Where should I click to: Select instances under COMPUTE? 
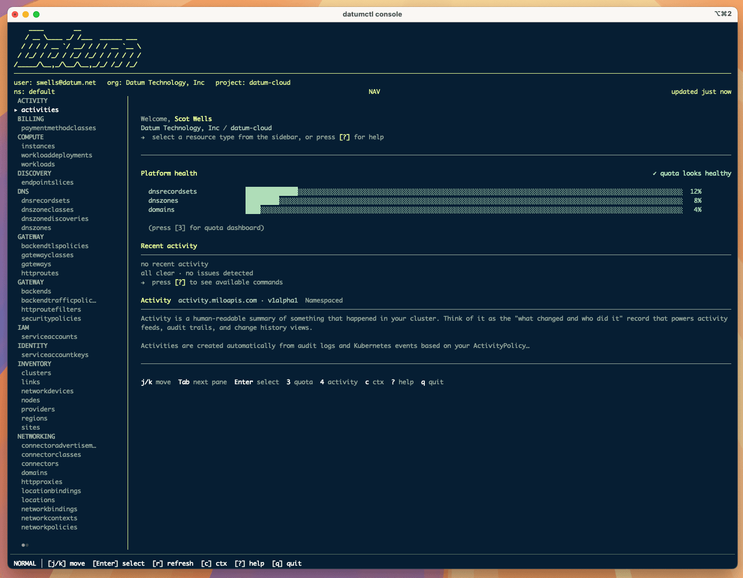(38, 146)
